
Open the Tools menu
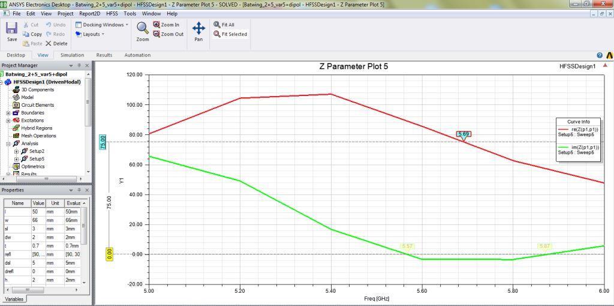point(130,13)
